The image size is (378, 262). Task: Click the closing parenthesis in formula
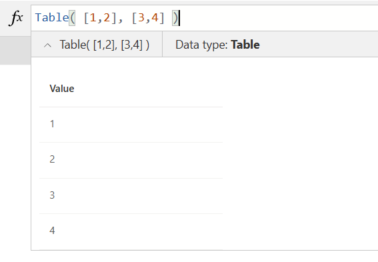tap(175, 18)
